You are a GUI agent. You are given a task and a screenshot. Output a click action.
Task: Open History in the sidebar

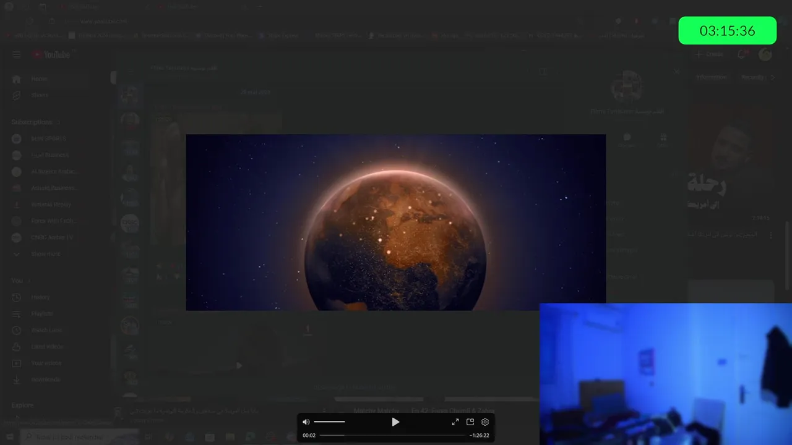[40, 297]
